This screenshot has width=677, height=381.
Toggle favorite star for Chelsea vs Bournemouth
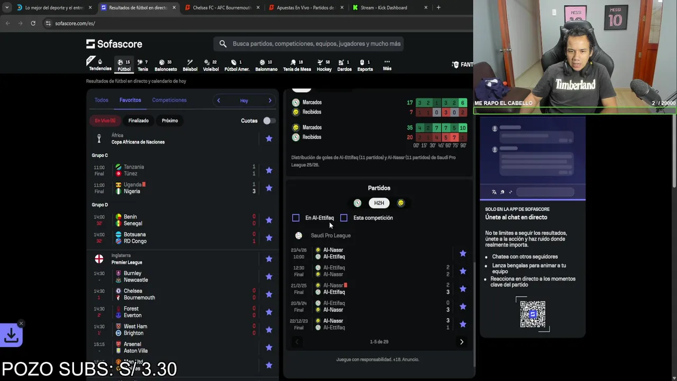[x=269, y=294]
